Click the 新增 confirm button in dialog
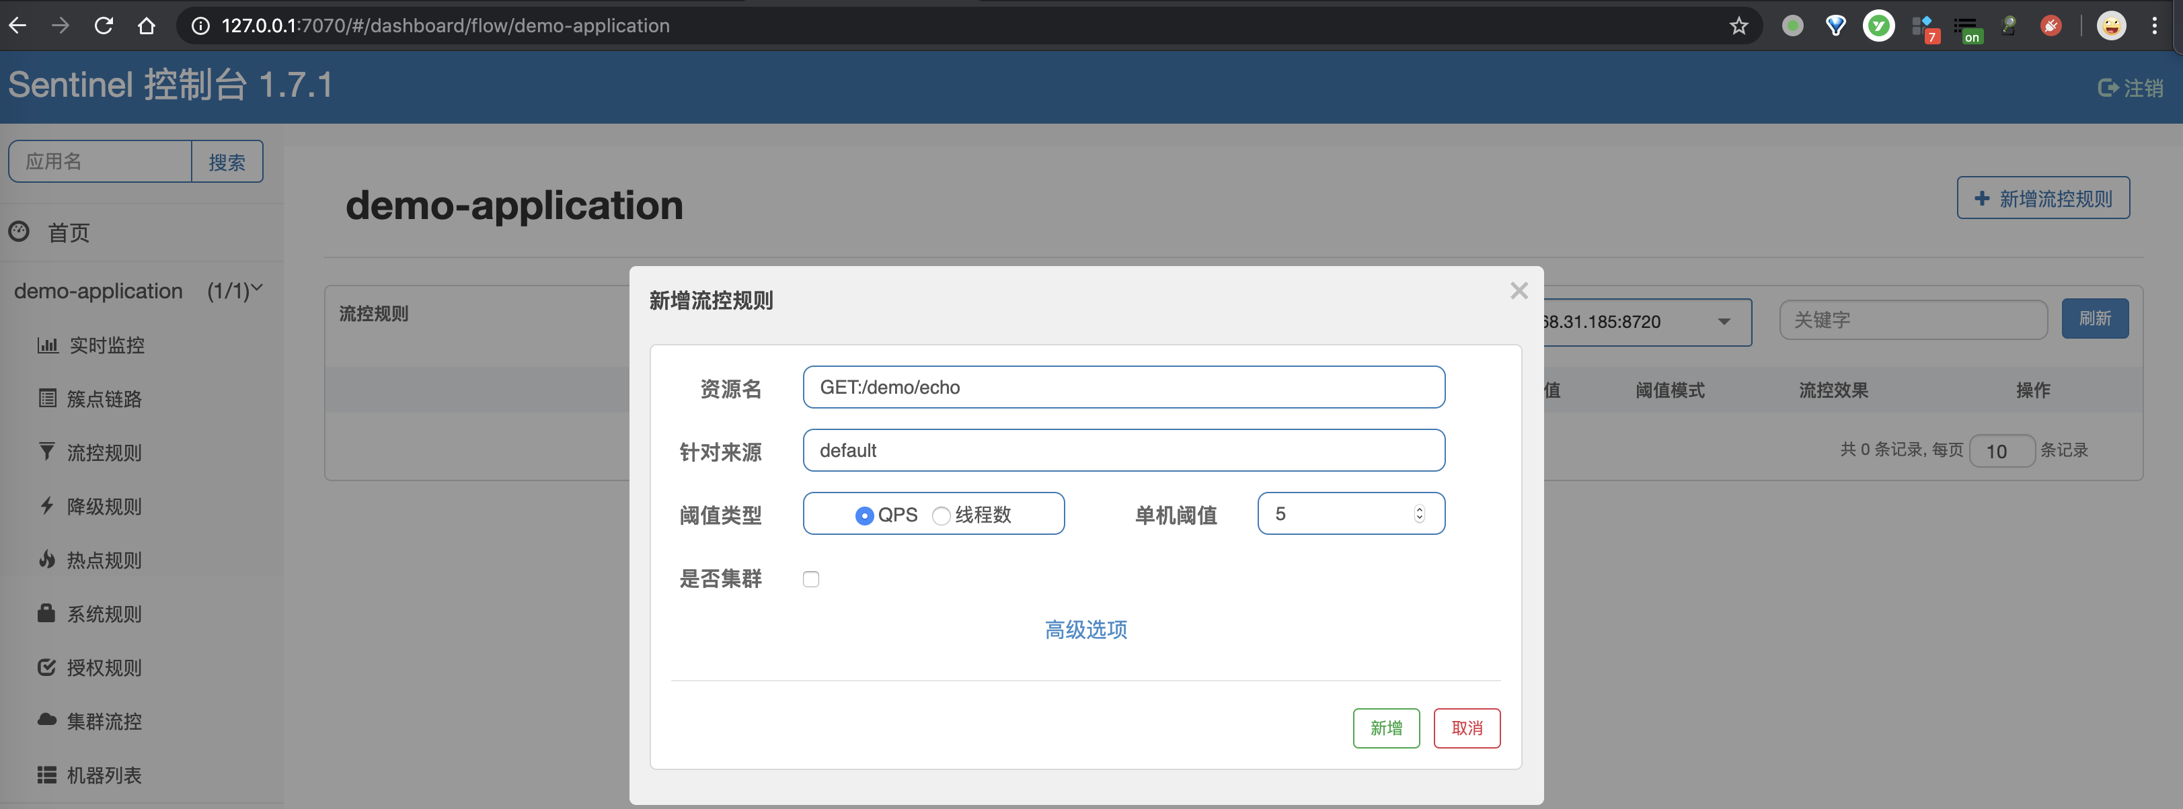 [1387, 728]
